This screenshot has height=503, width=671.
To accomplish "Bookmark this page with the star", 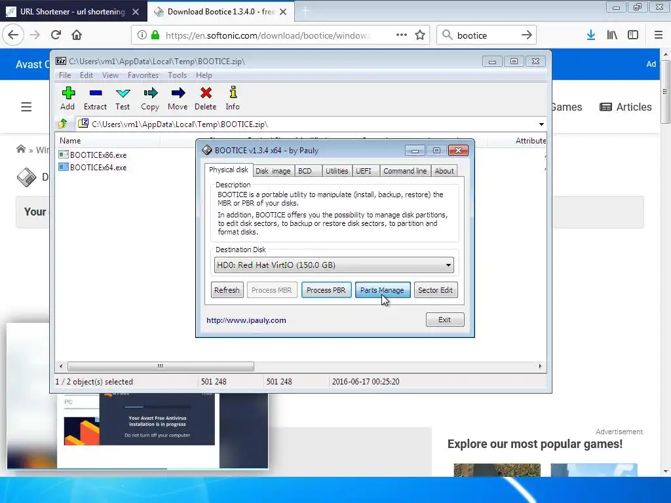I will click(420, 35).
